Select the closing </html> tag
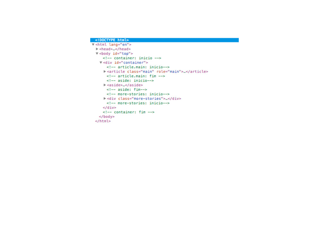Screen dimensions: 329x247 point(103,121)
